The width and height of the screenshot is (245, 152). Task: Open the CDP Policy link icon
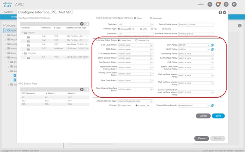(212, 45)
